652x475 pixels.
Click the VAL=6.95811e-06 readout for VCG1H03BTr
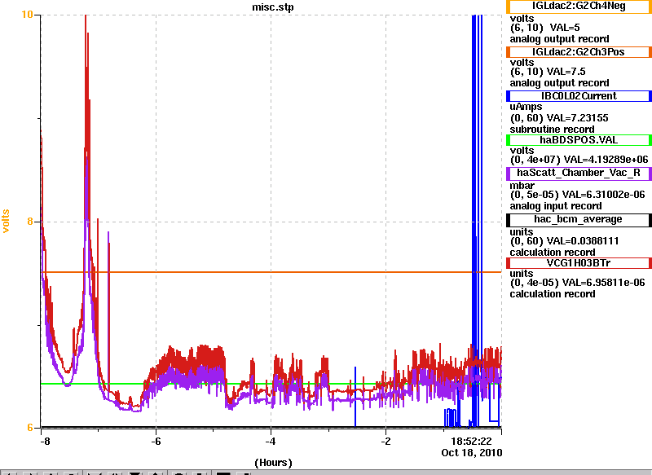603,283
